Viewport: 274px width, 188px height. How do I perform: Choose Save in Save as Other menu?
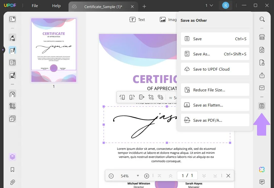tap(215, 39)
